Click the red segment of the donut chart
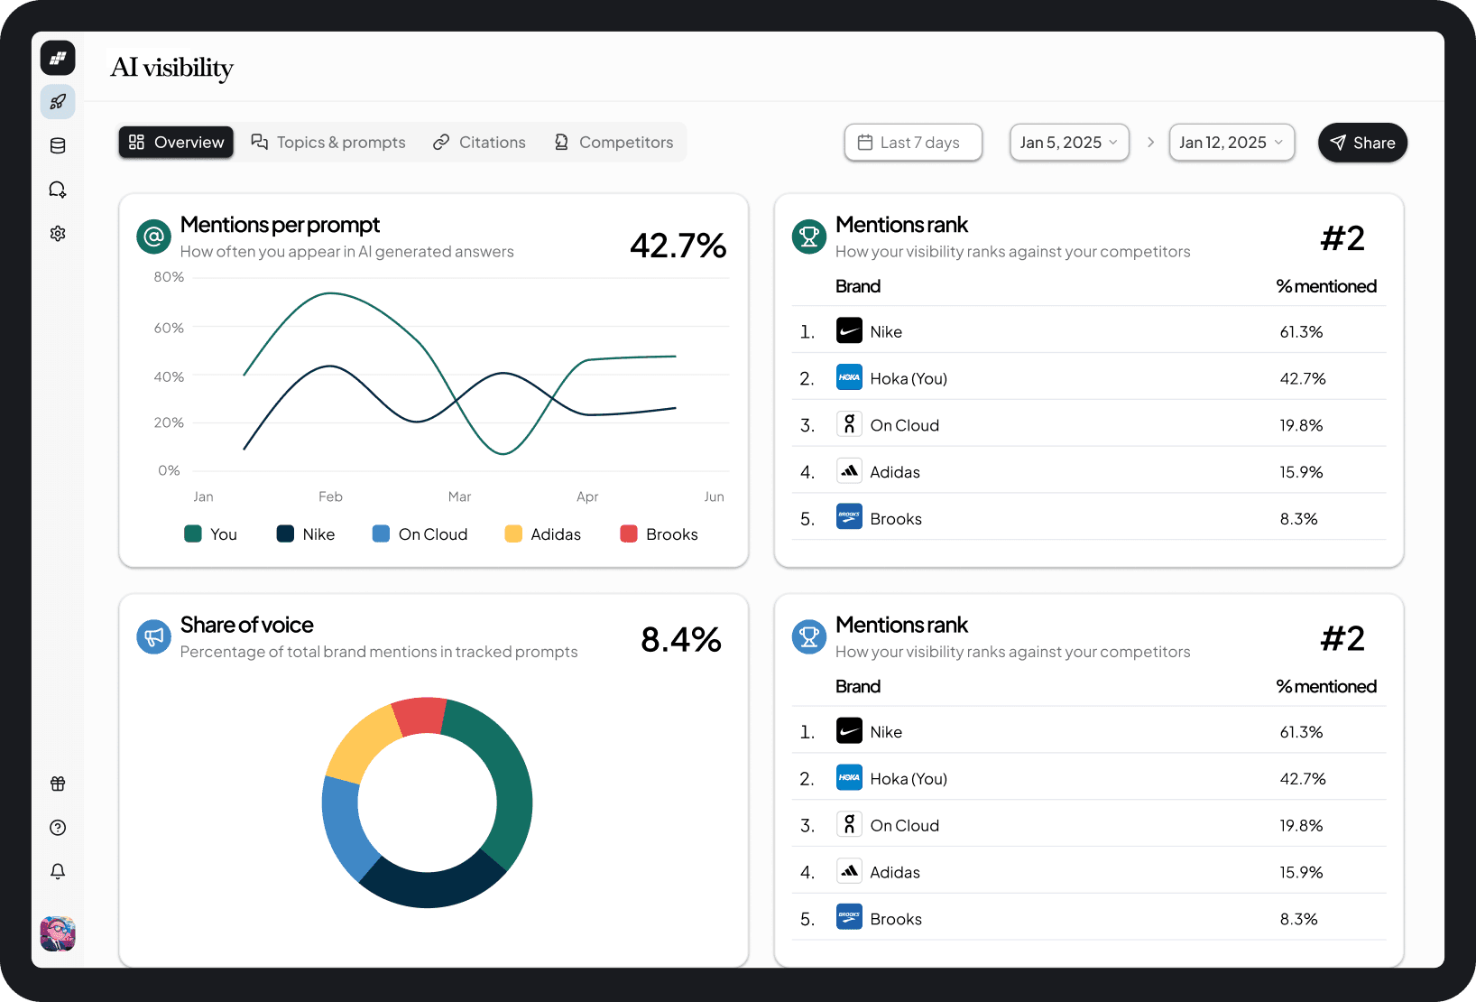Viewport: 1476px width, 1002px height. (x=420, y=715)
